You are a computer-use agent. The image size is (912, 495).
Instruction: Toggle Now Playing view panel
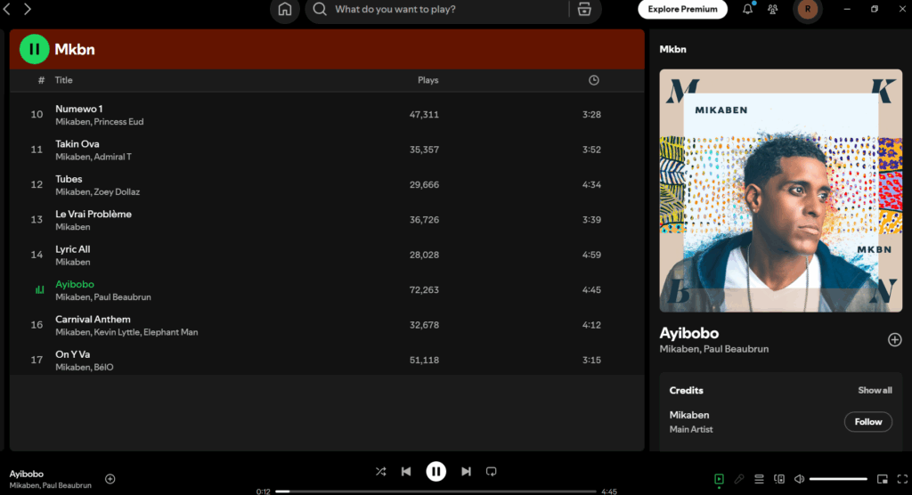coord(719,479)
